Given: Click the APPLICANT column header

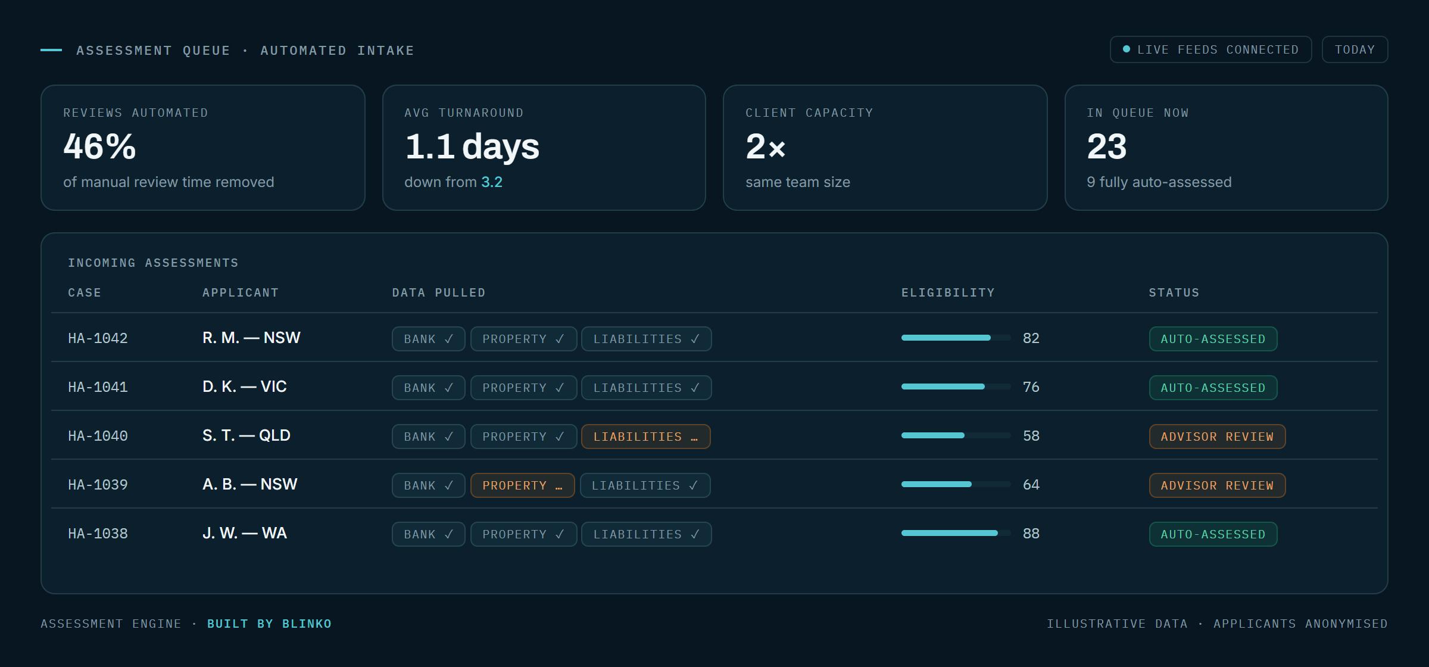Looking at the screenshot, I should [241, 292].
